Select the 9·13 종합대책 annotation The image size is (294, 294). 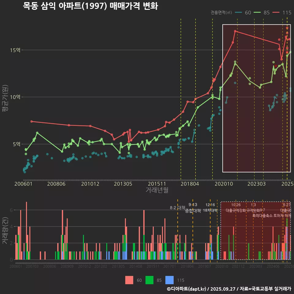pos(193,208)
